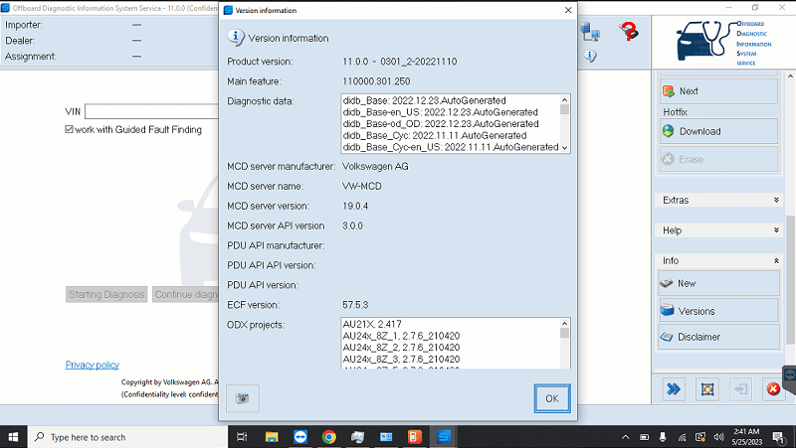Select AU24x_8Z_2 ODX project
This screenshot has width=796, height=448.
401,347
